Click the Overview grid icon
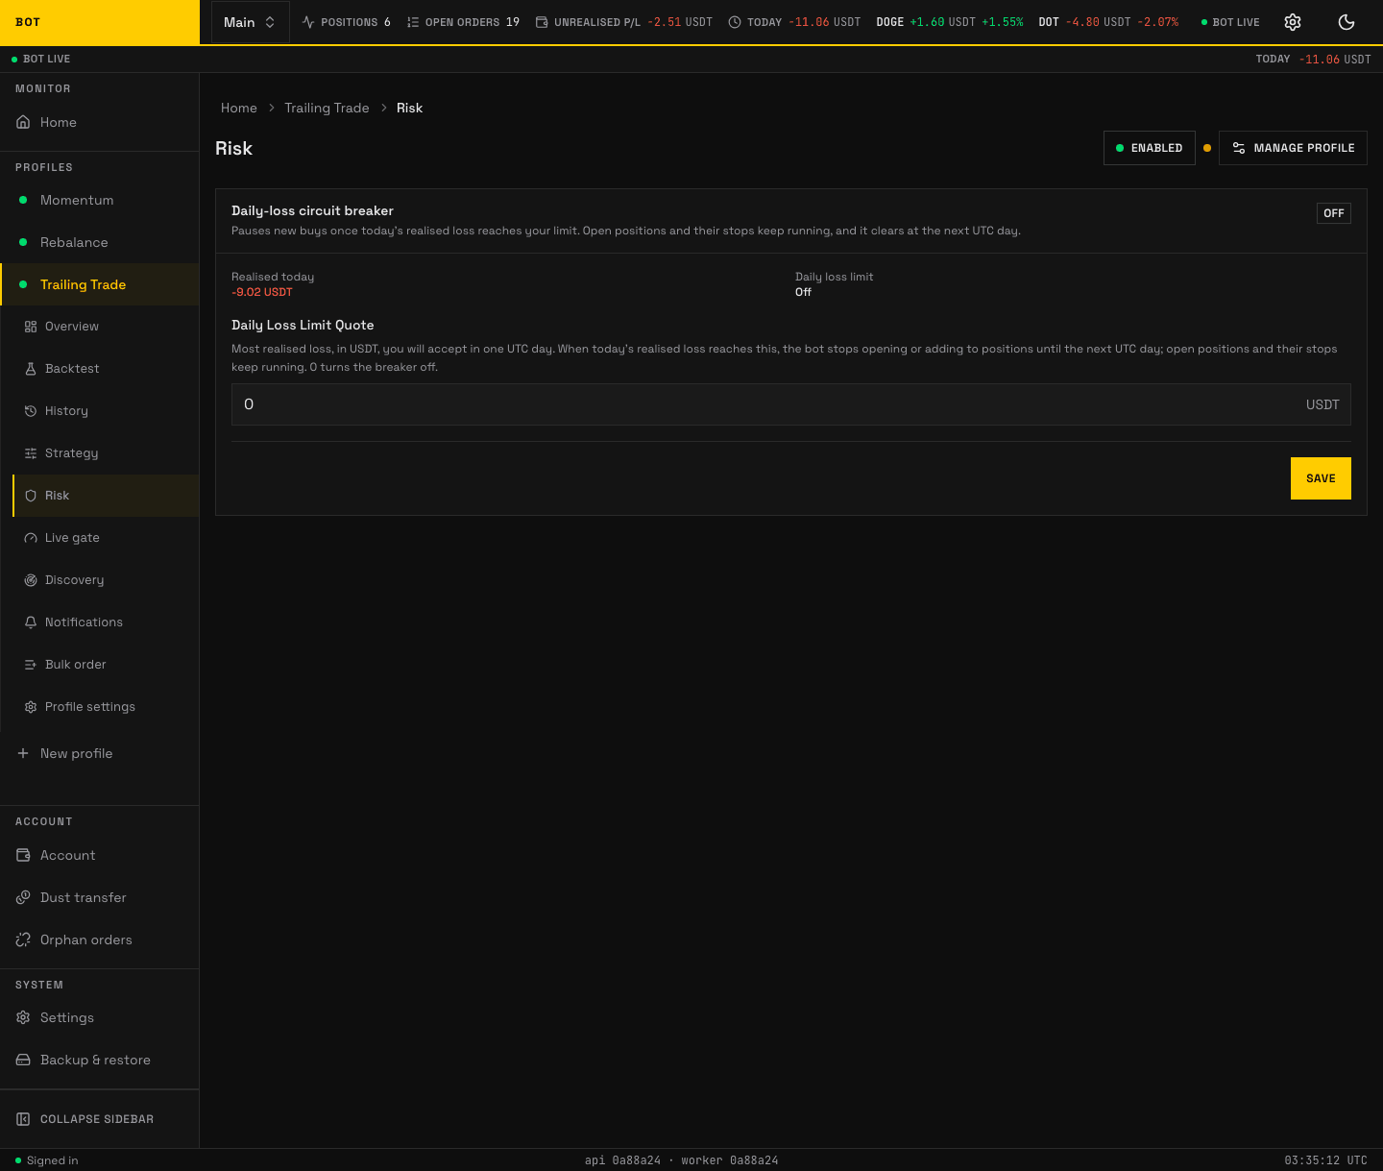This screenshot has height=1171, width=1383. [31, 327]
